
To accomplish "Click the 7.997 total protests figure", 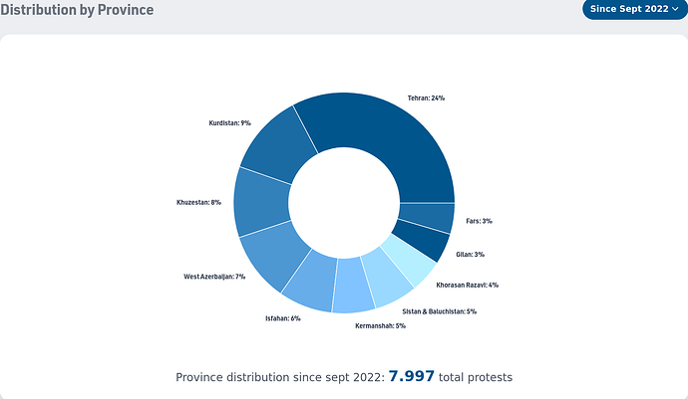I will [x=411, y=376].
